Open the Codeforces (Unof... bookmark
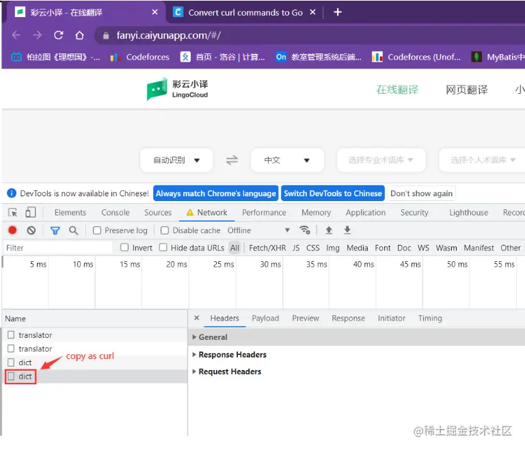525x450 pixels. pyautogui.click(x=416, y=57)
